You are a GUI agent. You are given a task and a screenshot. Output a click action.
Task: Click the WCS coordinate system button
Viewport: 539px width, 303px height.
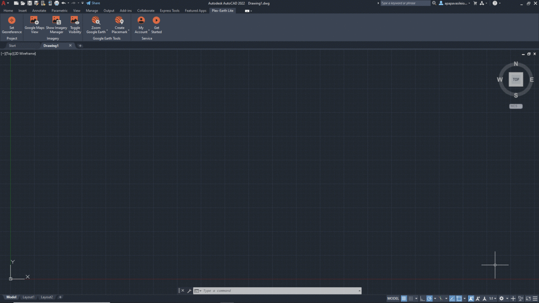pyautogui.click(x=516, y=106)
